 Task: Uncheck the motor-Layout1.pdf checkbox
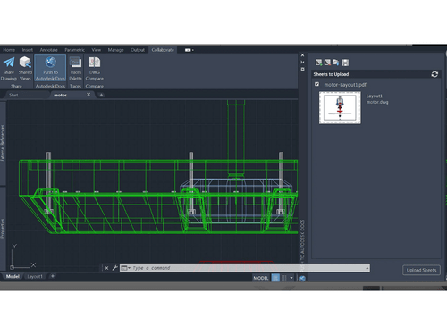coord(316,84)
